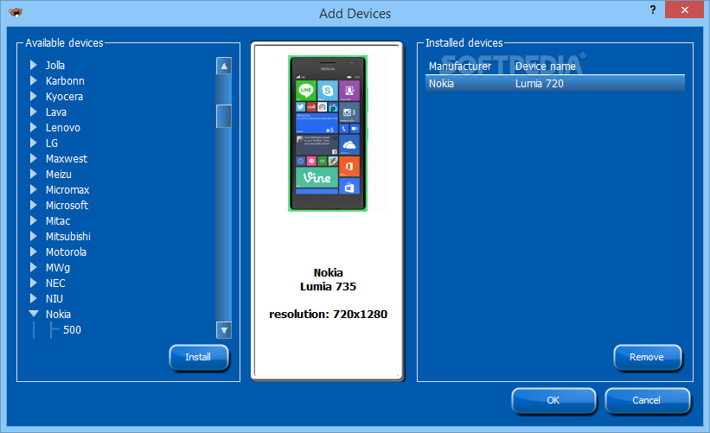Screen dimensions: 710x433
Task: Click the Lumia 720 device name cell
Action: pos(540,84)
